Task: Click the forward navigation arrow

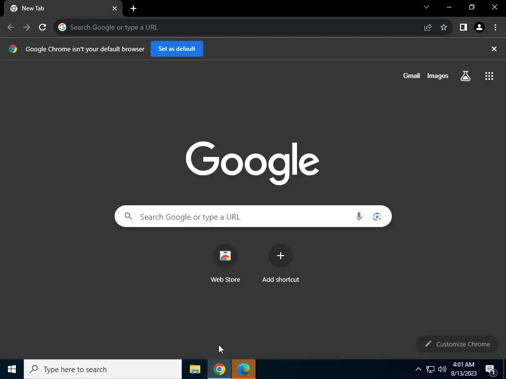Action: coord(27,28)
